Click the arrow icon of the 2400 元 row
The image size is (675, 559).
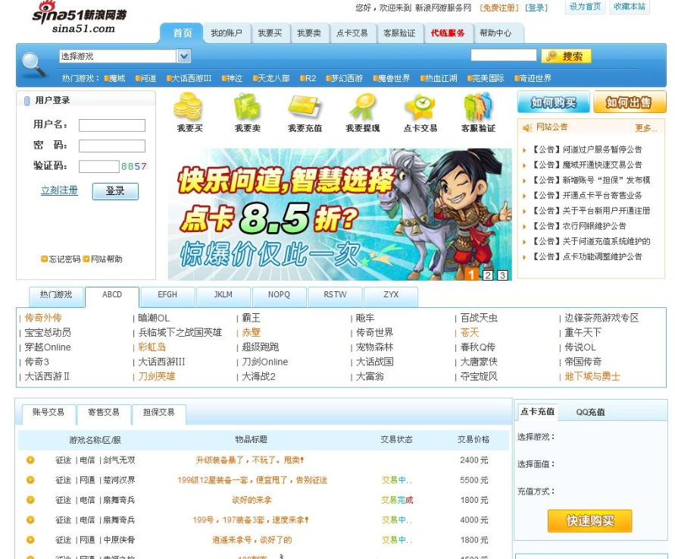coord(30,460)
